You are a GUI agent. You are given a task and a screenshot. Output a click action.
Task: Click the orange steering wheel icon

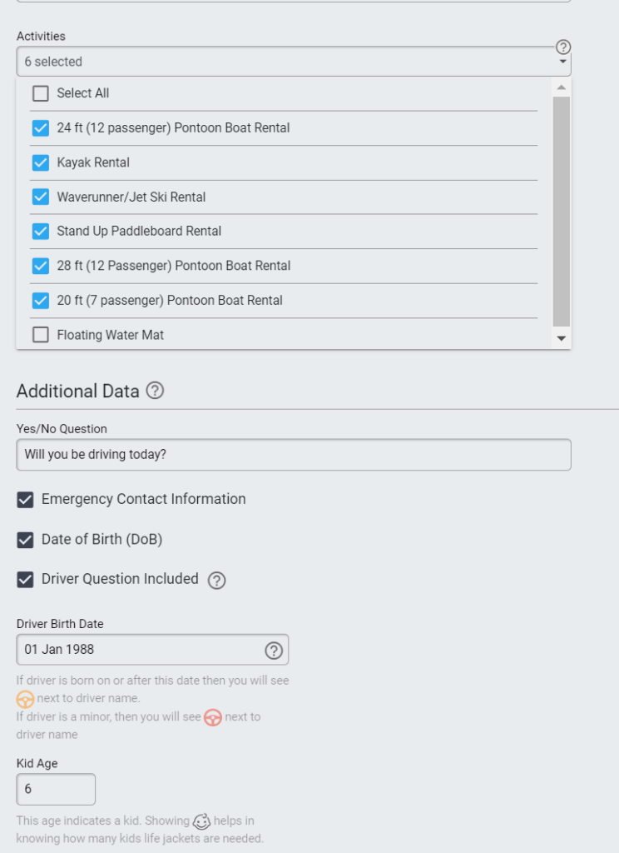coord(25,699)
